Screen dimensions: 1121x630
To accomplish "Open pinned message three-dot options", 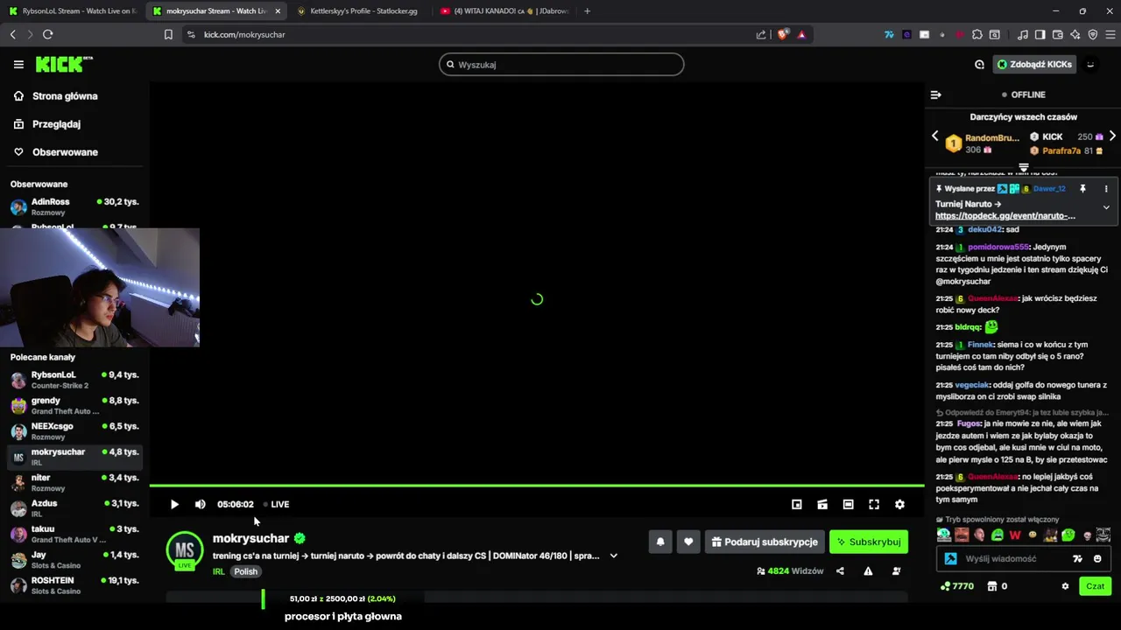I will pyautogui.click(x=1106, y=188).
